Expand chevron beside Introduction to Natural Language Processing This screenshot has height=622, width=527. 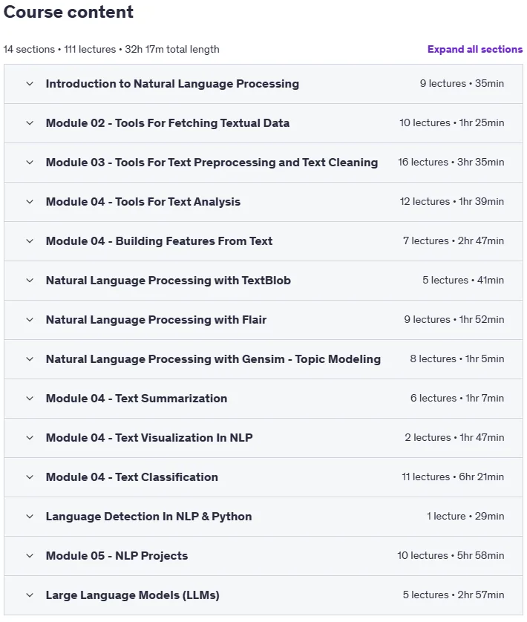(30, 84)
